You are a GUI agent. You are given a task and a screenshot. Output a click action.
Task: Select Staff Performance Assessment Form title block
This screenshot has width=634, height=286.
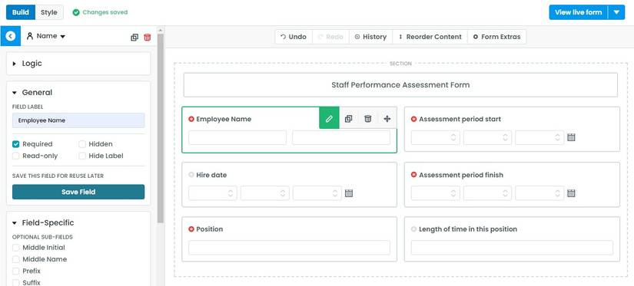point(400,85)
